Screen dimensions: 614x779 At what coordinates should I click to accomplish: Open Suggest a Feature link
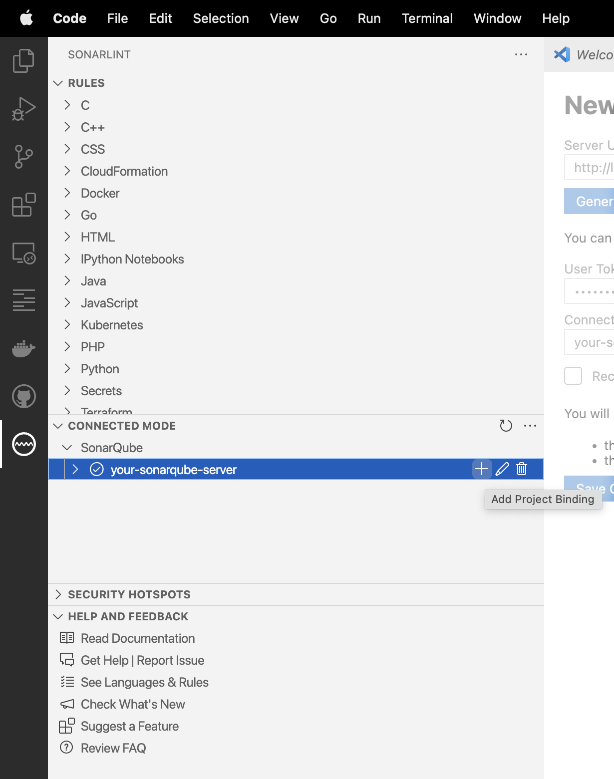point(130,726)
